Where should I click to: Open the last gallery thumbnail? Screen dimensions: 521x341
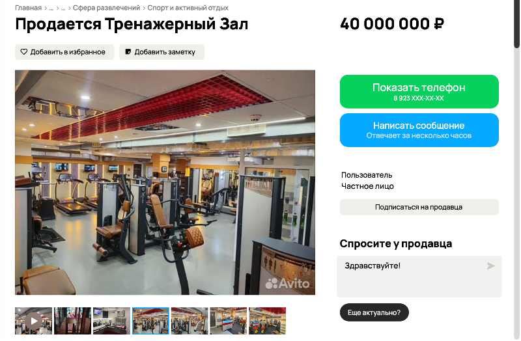[x=268, y=321]
